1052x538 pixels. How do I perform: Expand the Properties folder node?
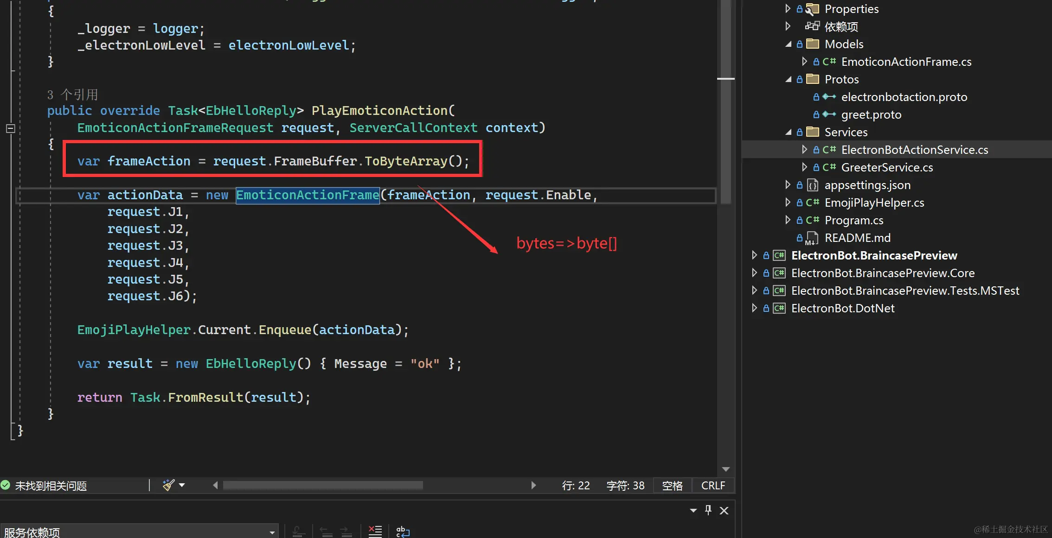tap(788, 9)
